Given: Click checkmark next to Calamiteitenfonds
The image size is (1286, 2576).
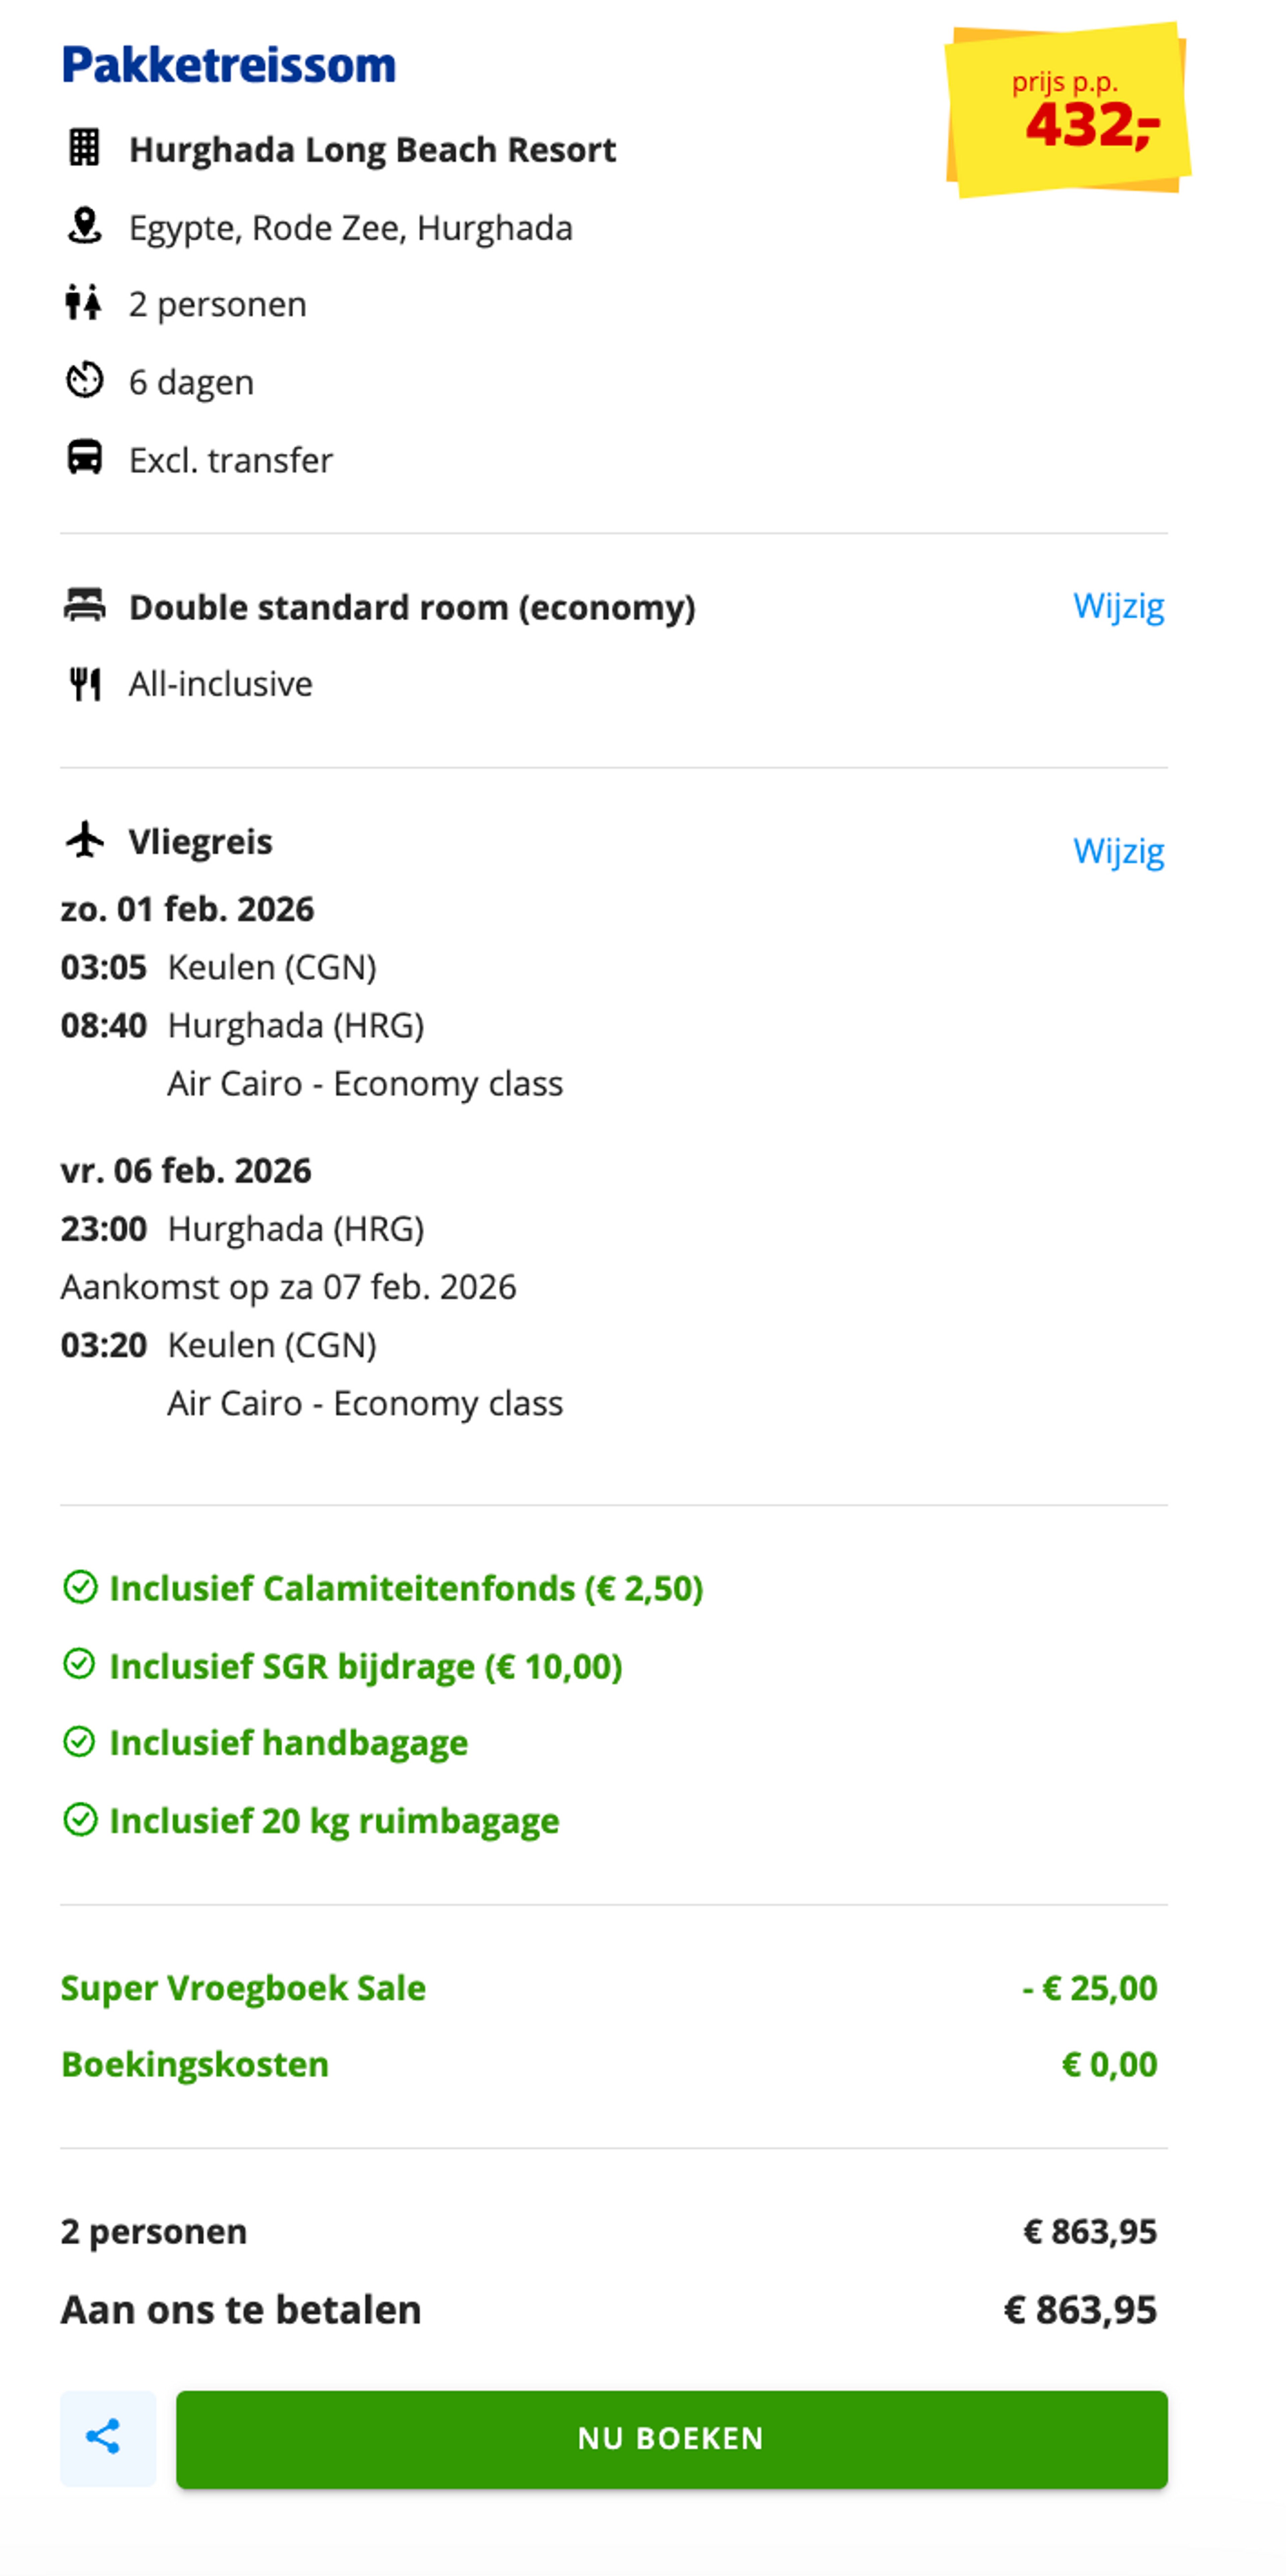Looking at the screenshot, I should click(x=80, y=1587).
